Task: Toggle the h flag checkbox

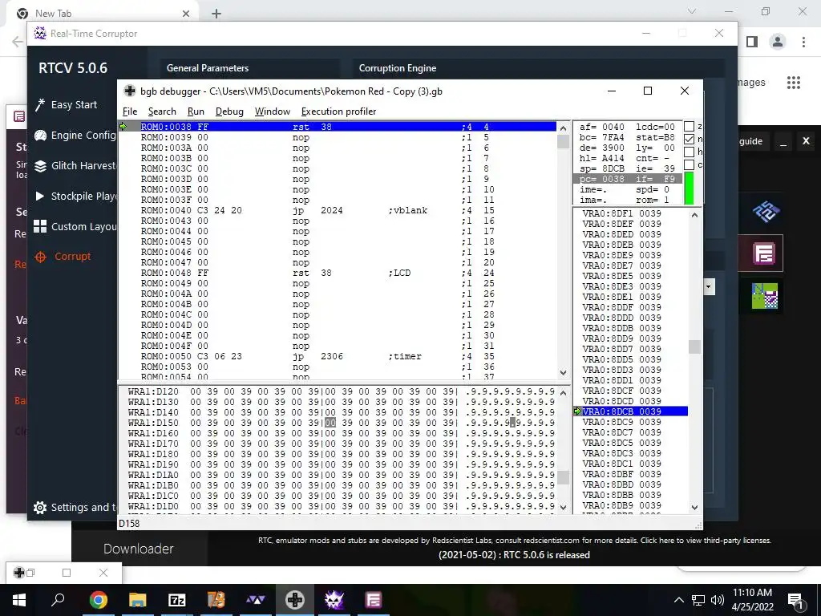Action: 689,152
